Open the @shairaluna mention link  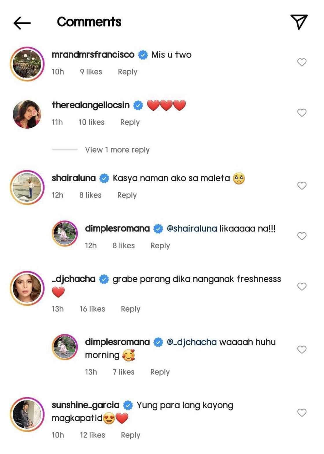pos(192,228)
